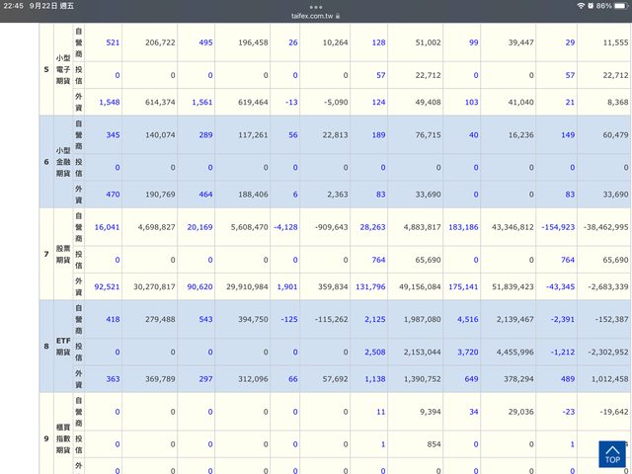Image resolution: width=632 pixels, height=474 pixels.
Task: Select the ETF 期貨 row label
Action: click(x=60, y=347)
